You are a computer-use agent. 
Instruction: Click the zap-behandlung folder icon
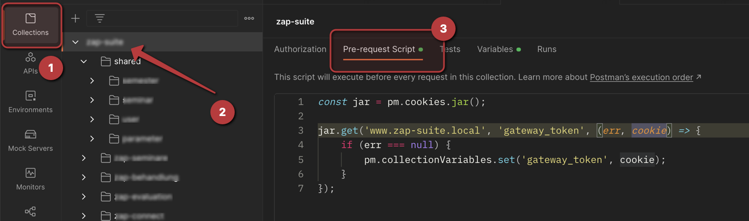tap(105, 177)
